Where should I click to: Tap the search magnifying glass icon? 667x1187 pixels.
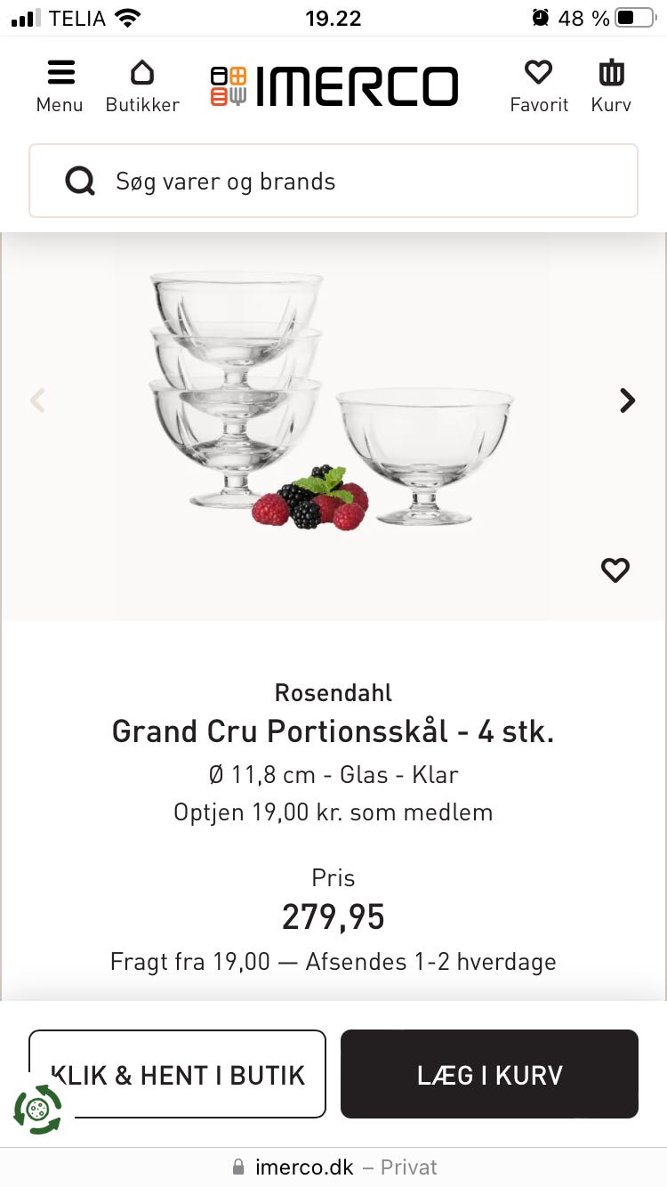[80, 182]
